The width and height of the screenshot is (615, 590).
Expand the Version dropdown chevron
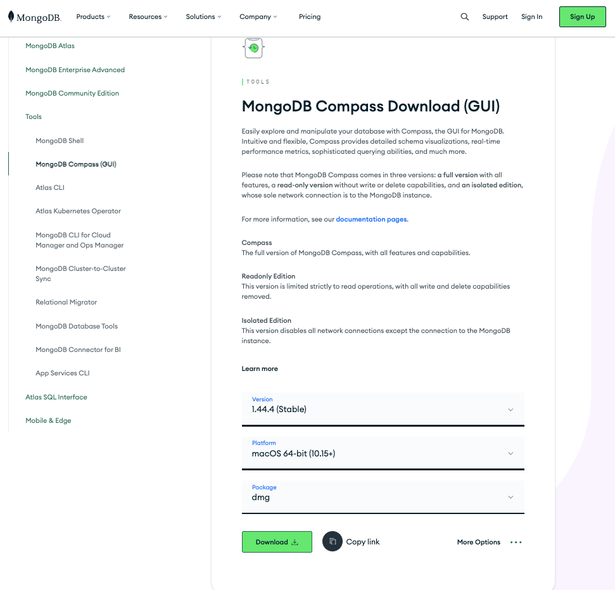(510, 410)
